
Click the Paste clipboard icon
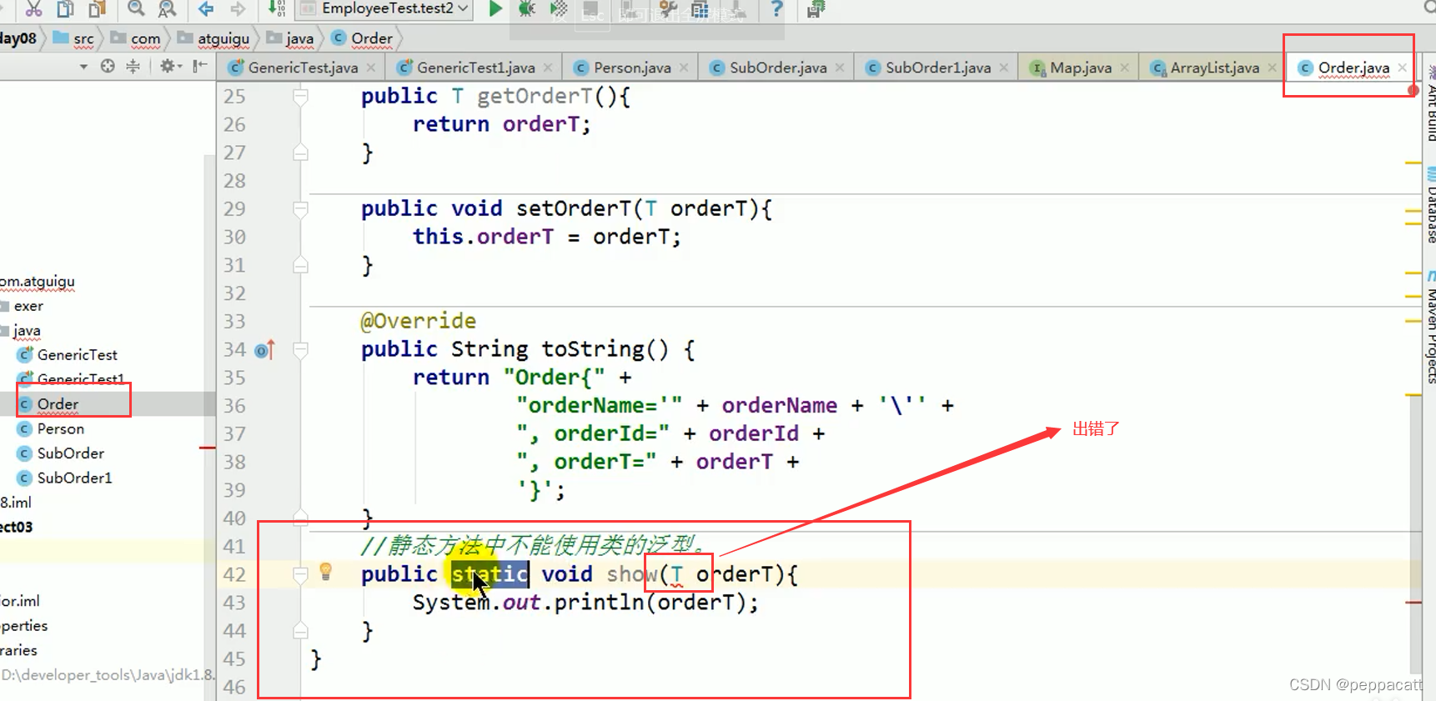pyautogui.click(x=98, y=8)
